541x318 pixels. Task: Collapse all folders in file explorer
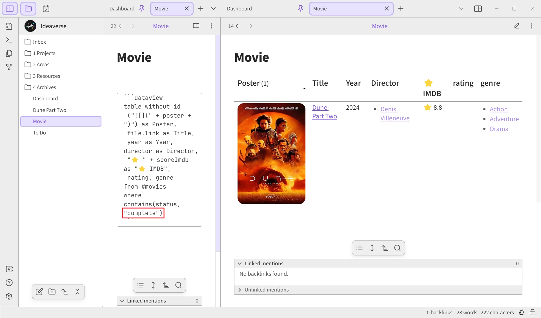[x=77, y=292]
